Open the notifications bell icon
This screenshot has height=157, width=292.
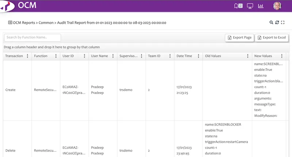(238, 6)
